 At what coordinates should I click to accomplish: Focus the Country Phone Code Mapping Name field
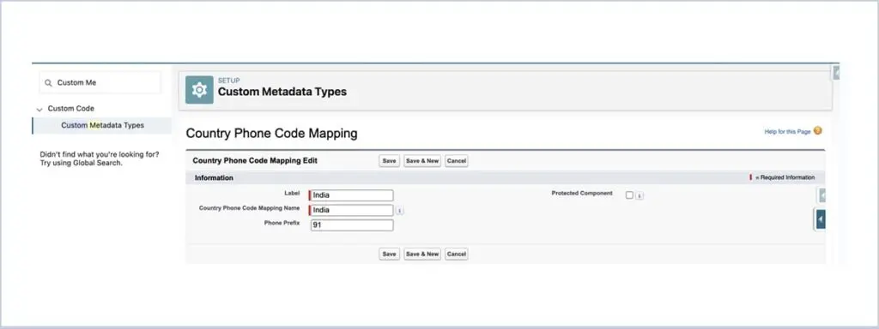(x=351, y=211)
